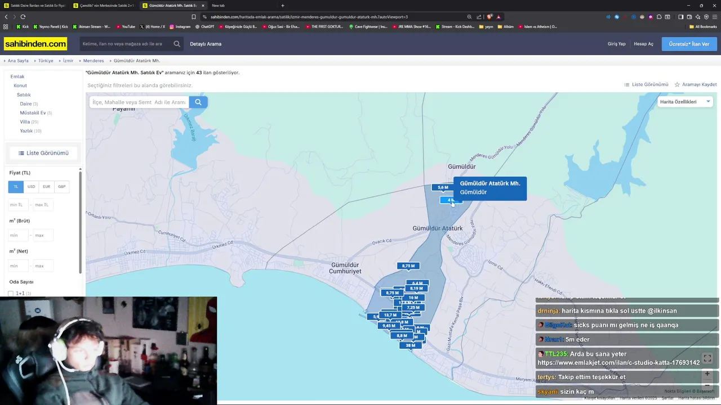Click the m² (Net) max field
This screenshot has height=405, width=721.
pyautogui.click(x=43, y=265)
